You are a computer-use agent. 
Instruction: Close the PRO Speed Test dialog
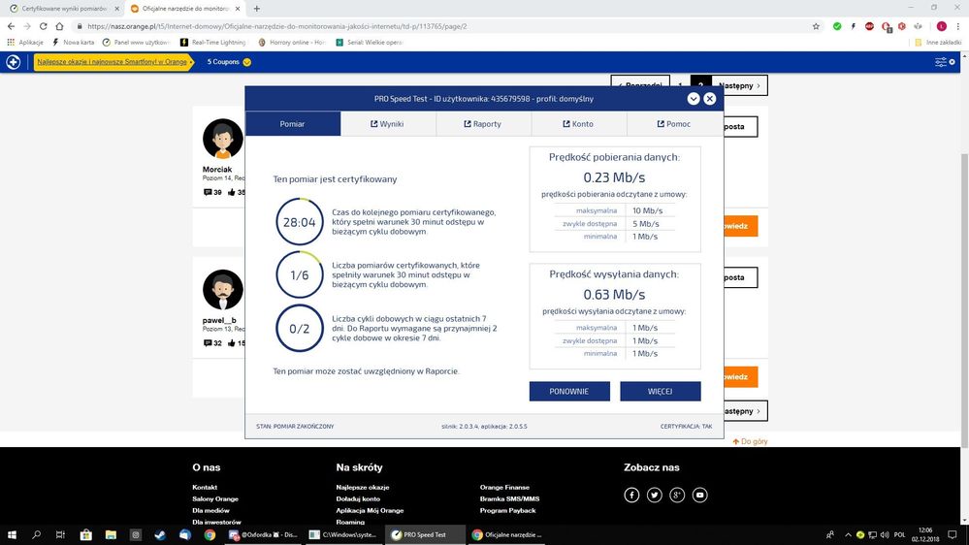click(710, 99)
